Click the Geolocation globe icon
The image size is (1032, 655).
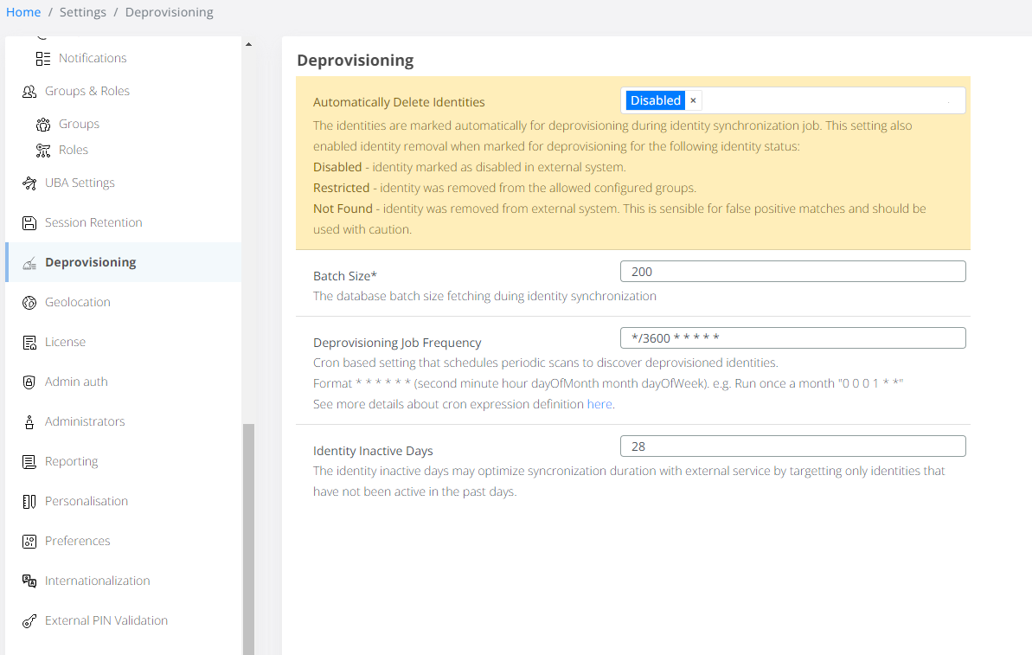pyautogui.click(x=29, y=302)
